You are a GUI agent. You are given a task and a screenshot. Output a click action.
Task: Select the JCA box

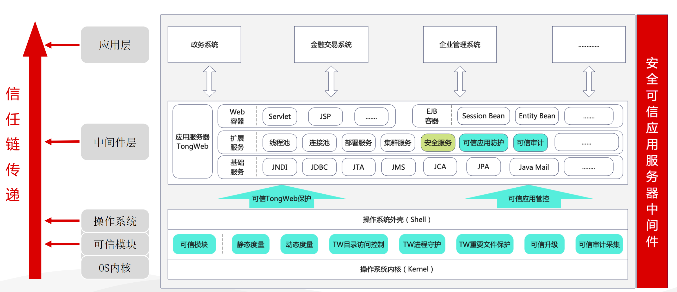tap(440, 167)
